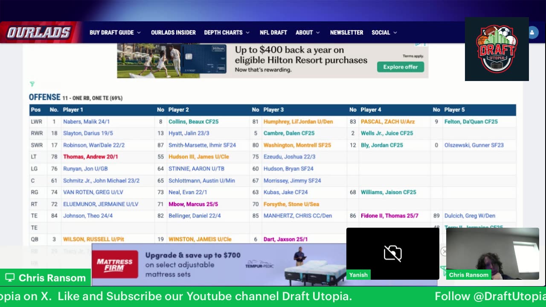
Task: Open the Collins, Beaux CF25 player link
Action: 193,122
